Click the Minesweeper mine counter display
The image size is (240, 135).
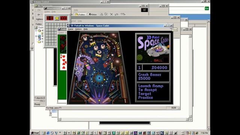pos(50,18)
